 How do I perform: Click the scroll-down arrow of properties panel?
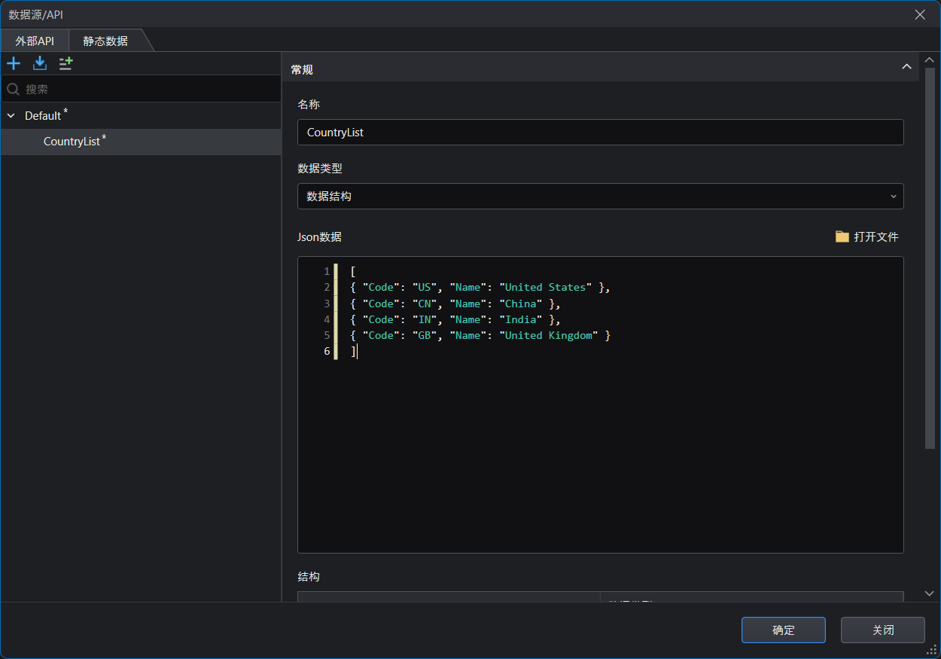click(929, 593)
